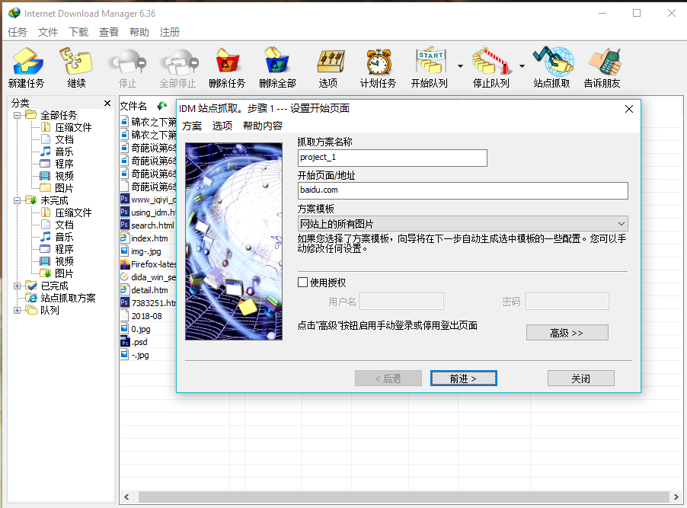
Task: Select 文档 under 全部任务
Action: point(57,140)
